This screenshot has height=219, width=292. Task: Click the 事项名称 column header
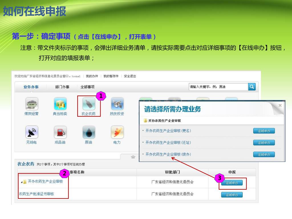pos(77,172)
